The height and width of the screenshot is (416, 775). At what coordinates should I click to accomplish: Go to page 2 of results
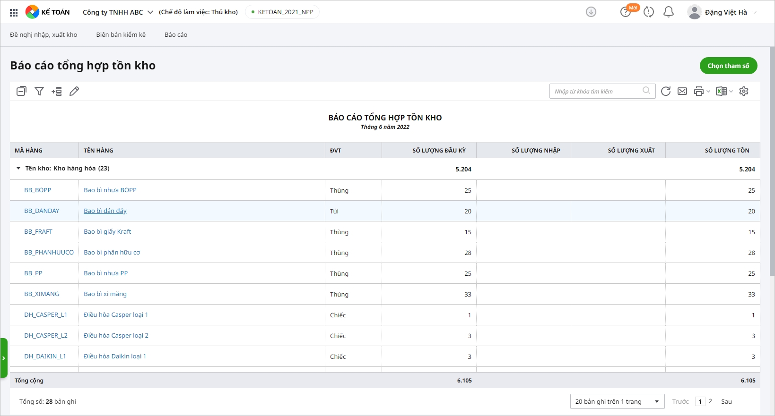[x=710, y=401]
